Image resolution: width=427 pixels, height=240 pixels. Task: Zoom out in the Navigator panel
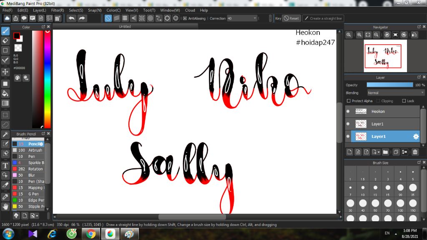(x=376, y=35)
